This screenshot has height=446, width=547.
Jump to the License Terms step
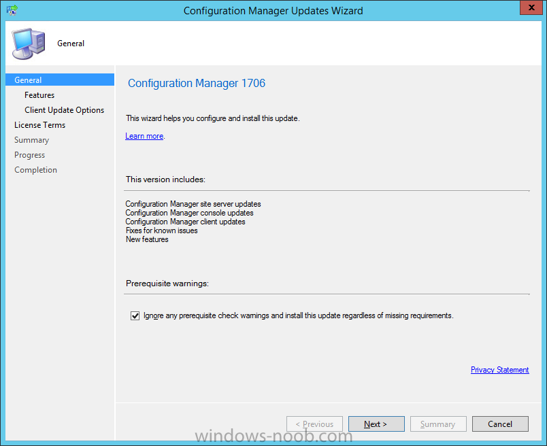(x=39, y=125)
